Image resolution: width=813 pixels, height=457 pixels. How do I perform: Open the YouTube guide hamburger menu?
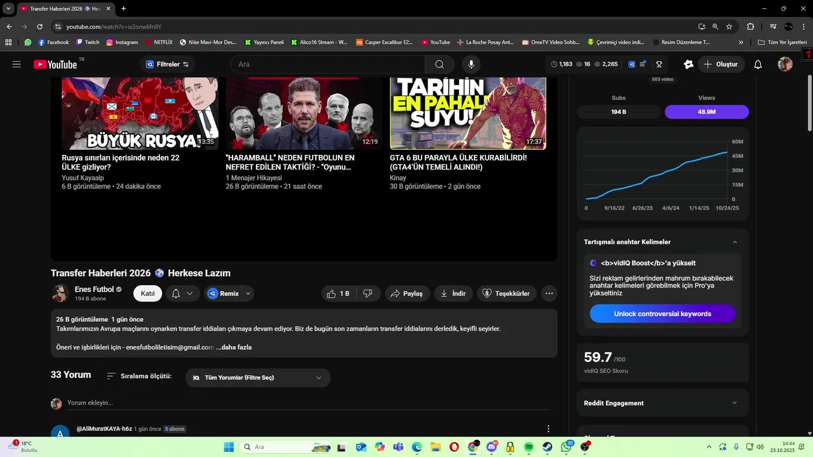pos(17,64)
